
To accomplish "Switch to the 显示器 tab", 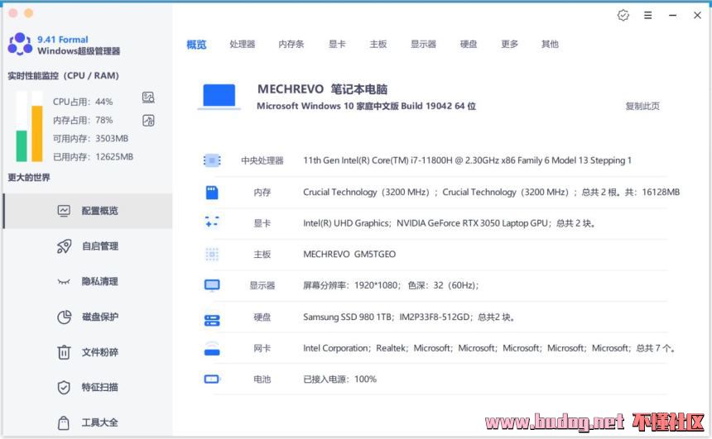I will tap(423, 44).
